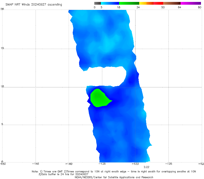This screenshot has height=179, width=204.
Task: Click the color bar label '34'
Action: [x=138, y=7]
